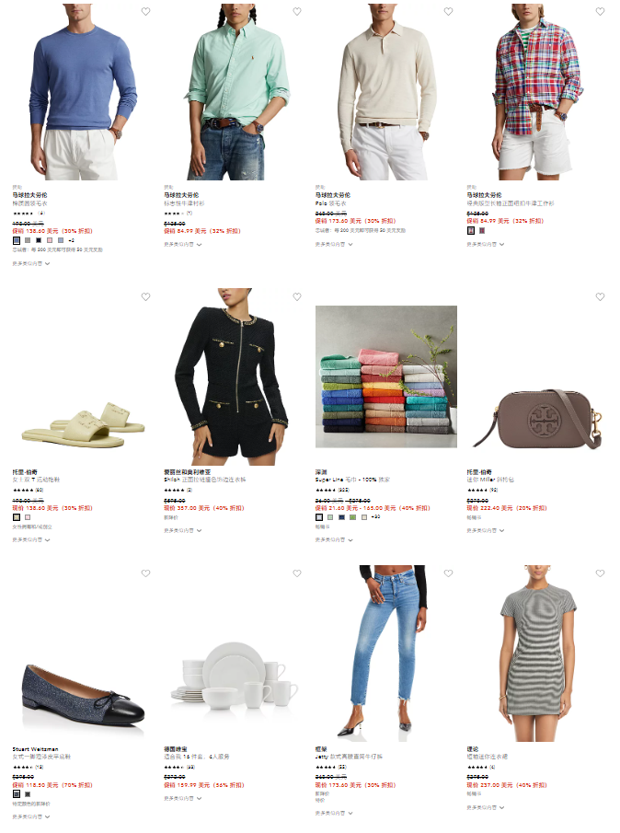This screenshot has height=833, width=620.
Task: Open the Stuart Weitzman brand link
Action: click(36, 749)
